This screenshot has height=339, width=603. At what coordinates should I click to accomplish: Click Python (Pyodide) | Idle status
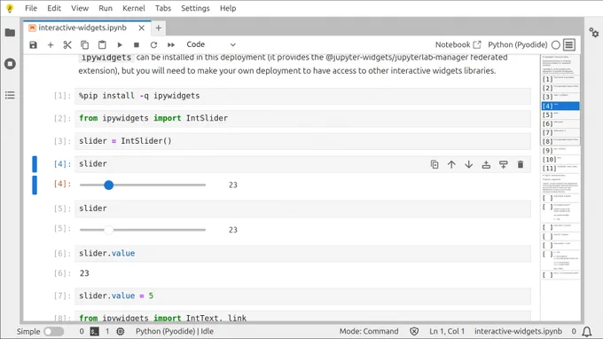[174, 331]
